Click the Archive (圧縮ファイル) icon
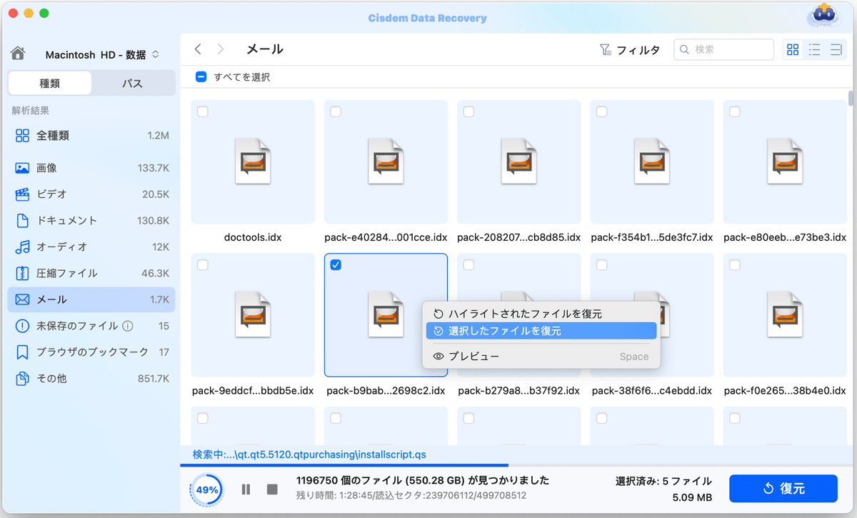This screenshot has height=518, width=857. pos(22,274)
